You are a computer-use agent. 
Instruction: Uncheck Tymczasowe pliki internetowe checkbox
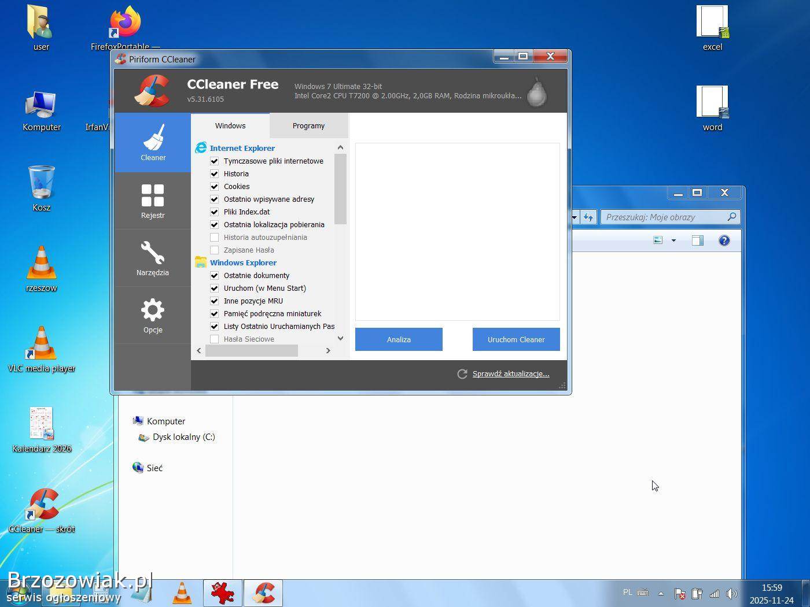215,161
